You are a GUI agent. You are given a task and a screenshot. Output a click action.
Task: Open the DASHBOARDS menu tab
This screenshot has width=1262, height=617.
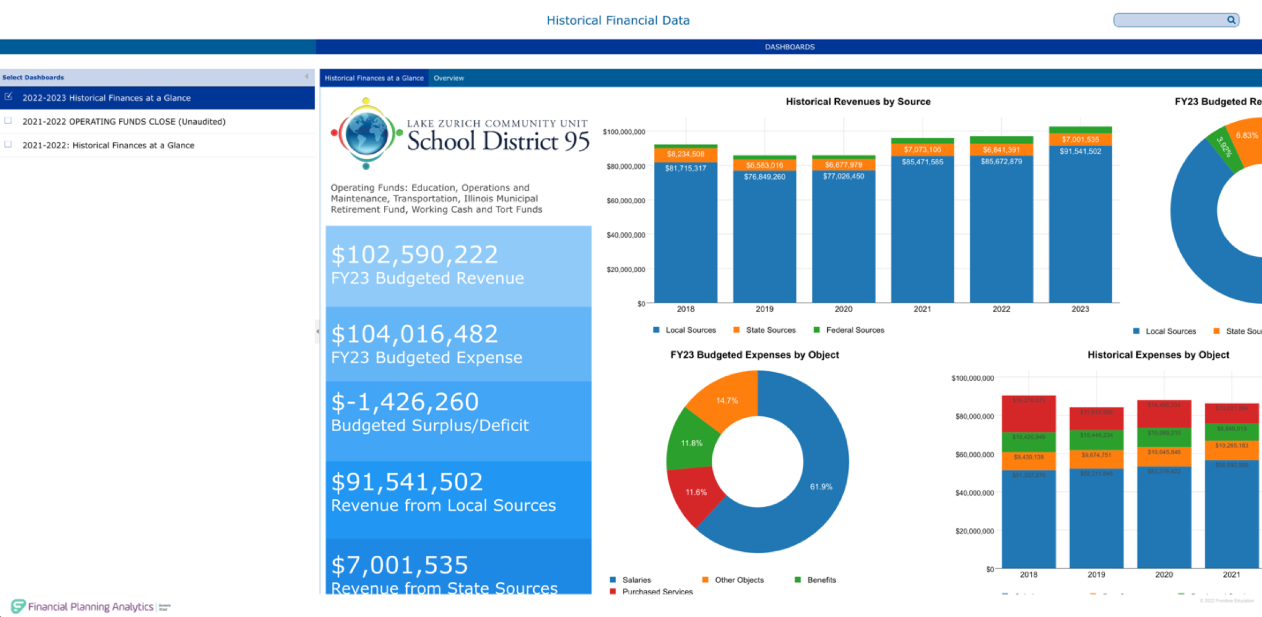(x=789, y=47)
